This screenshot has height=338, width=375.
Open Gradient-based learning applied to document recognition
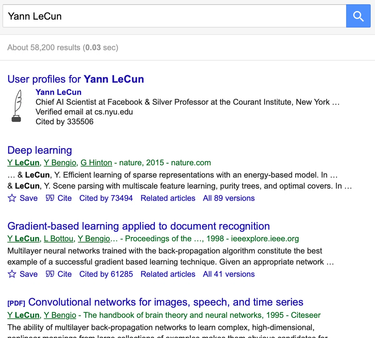tap(138, 226)
